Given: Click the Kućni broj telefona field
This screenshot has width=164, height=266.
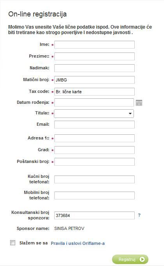Looking at the screenshot, I should [94, 179].
